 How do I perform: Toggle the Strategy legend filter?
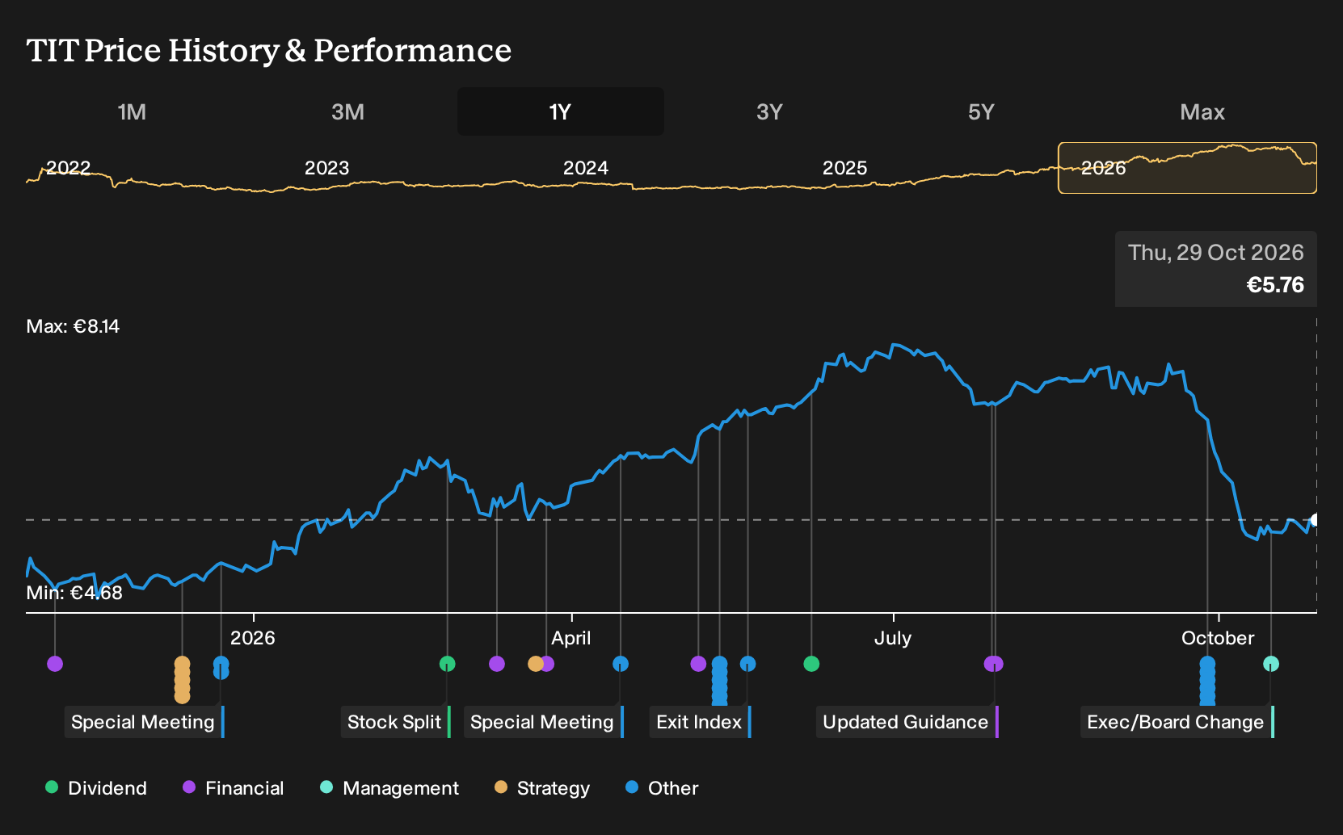(x=542, y=788)
